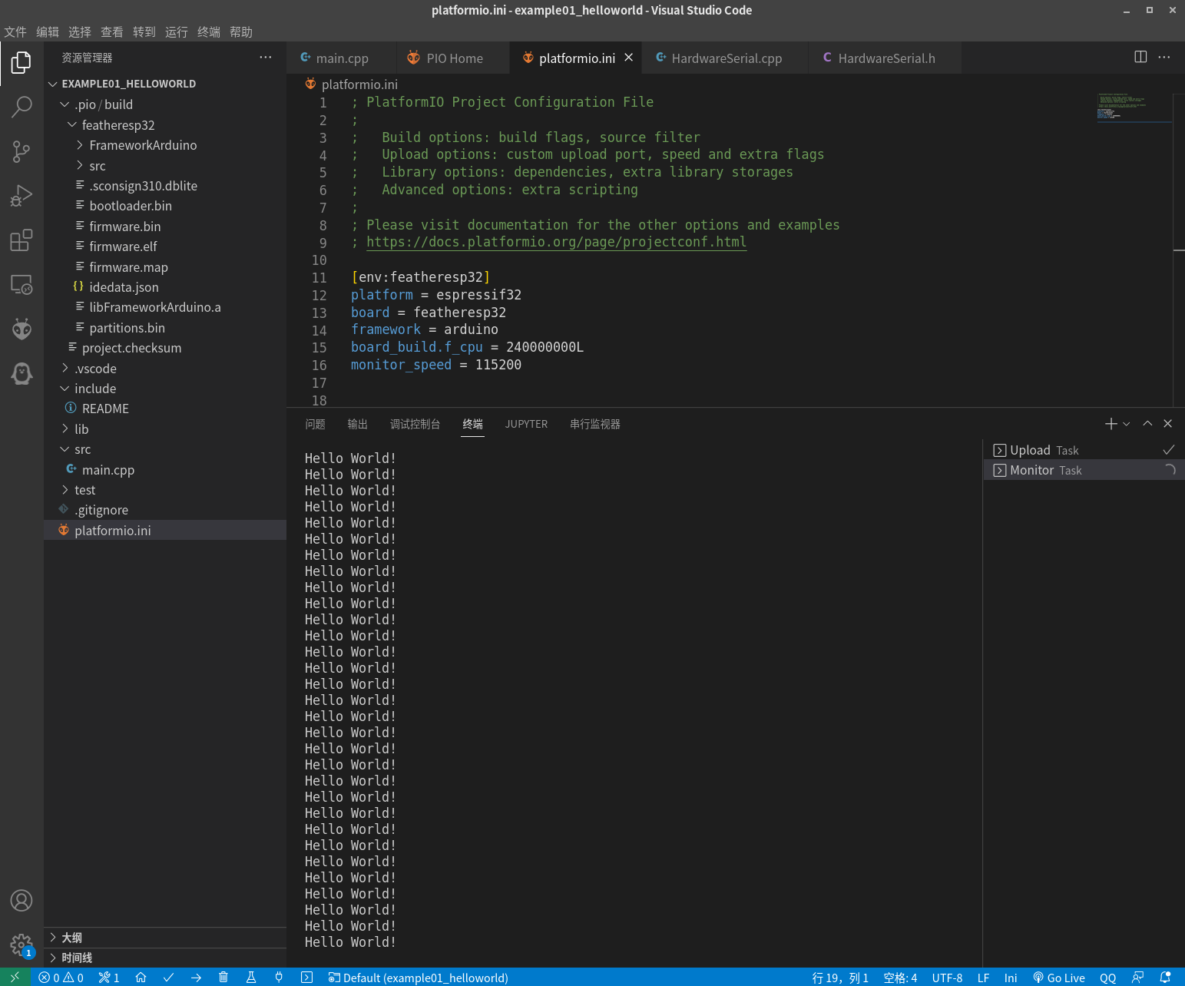
Task: Click the serial monitor plug icon in status bar
Action: [x=279, y=978]
